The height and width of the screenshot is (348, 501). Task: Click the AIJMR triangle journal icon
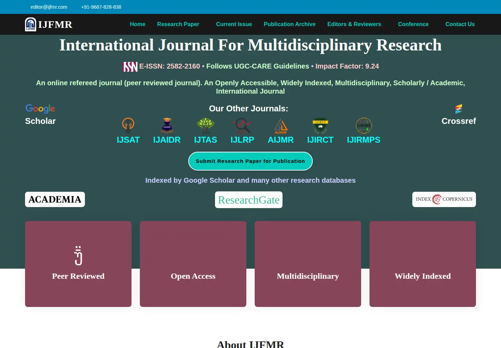pos(281,126)
